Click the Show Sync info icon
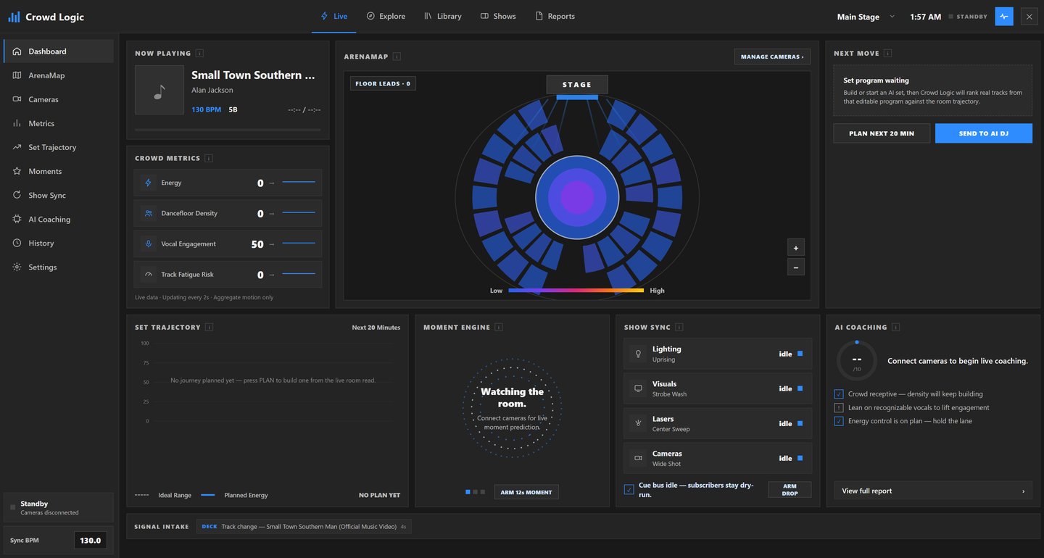Viewport: 1044px width, 558px height. [x=679, y=327]
